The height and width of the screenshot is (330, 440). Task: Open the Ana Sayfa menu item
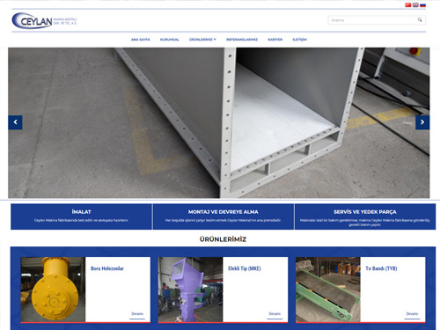(x=141, y=40)
